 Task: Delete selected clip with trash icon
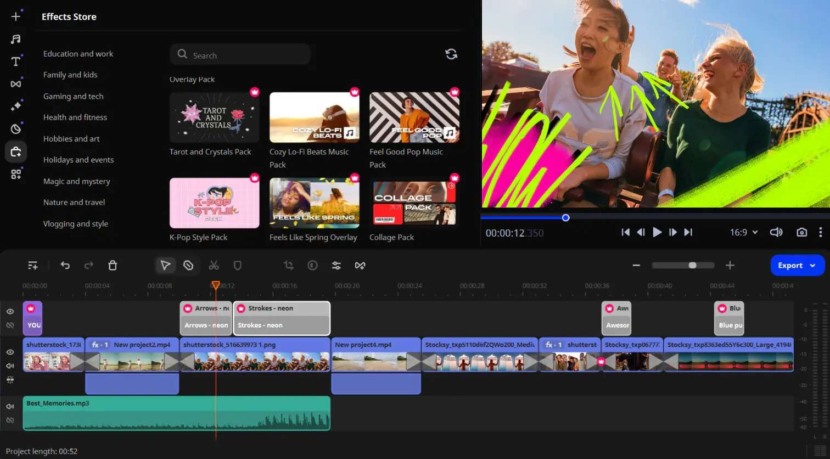pyautogui.click(x=113, y=266)
